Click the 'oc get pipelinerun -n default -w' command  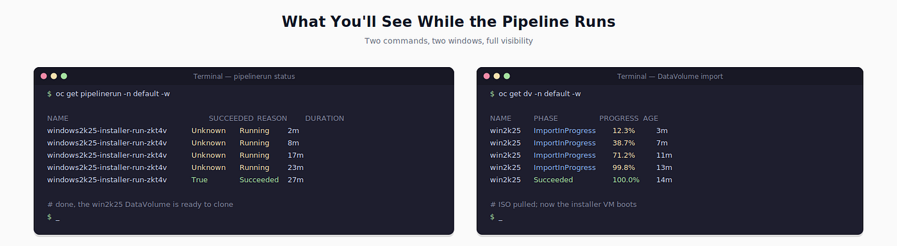[113, 94]
